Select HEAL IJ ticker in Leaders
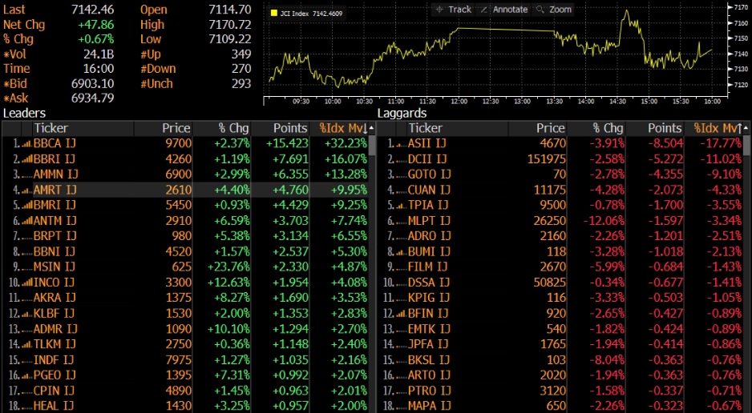Viewport: 752px width, 413px height. pyautogui.click(x=53, y=406)
